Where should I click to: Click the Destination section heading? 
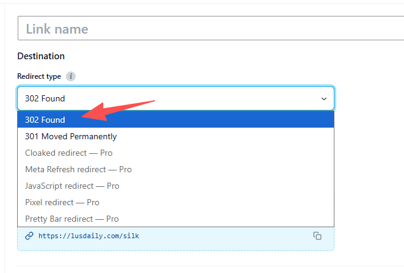click(x=41, y=56)
